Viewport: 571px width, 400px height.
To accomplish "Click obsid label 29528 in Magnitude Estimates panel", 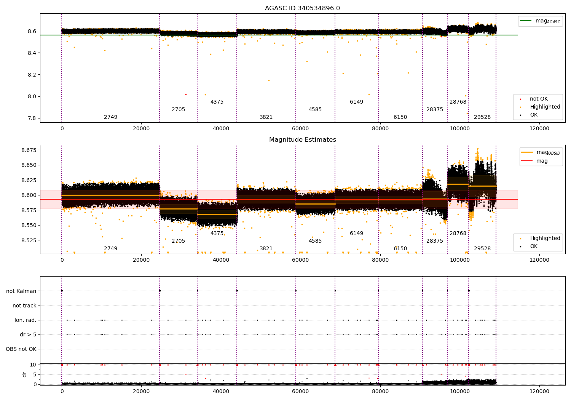I will pos(482,249).
